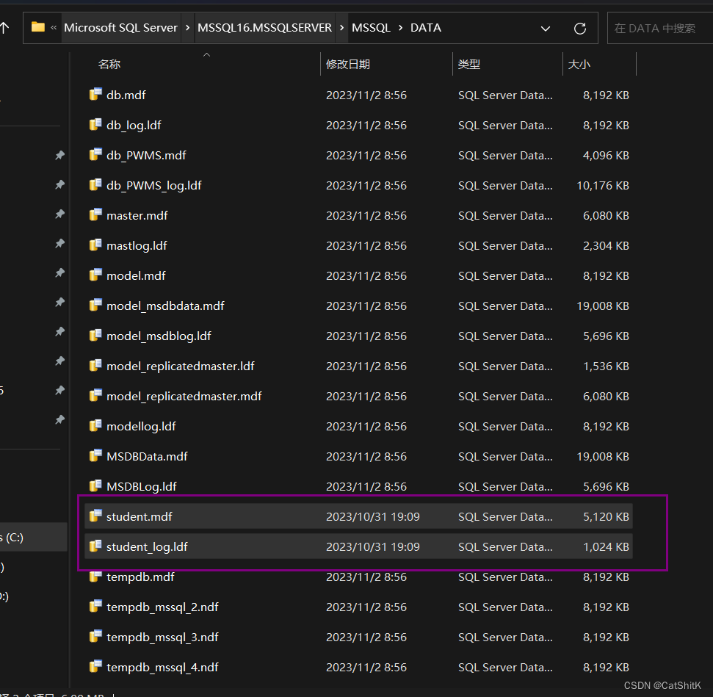The height and width of the screenshot is (697, 713).
Task: Click the tempdb_mssql_3.ndf file icon
Action: (x=95, y=637)
